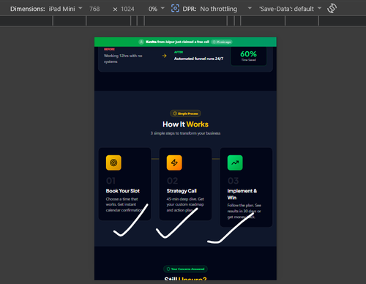Screen dimensions: 366x284
Task: Click the 03 step number
Action: [x=233, y=181]
